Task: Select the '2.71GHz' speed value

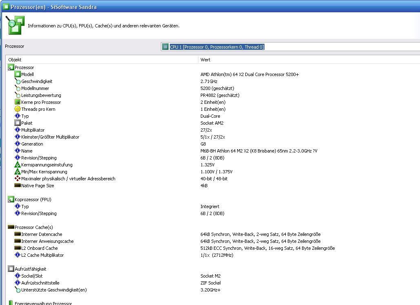Action: click(209, 81)
